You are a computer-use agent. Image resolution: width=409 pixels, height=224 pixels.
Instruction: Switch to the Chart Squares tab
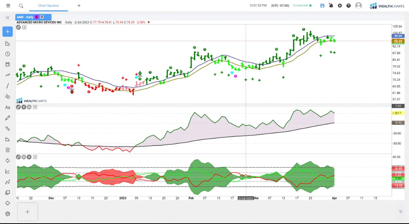[x=48, y=6]
